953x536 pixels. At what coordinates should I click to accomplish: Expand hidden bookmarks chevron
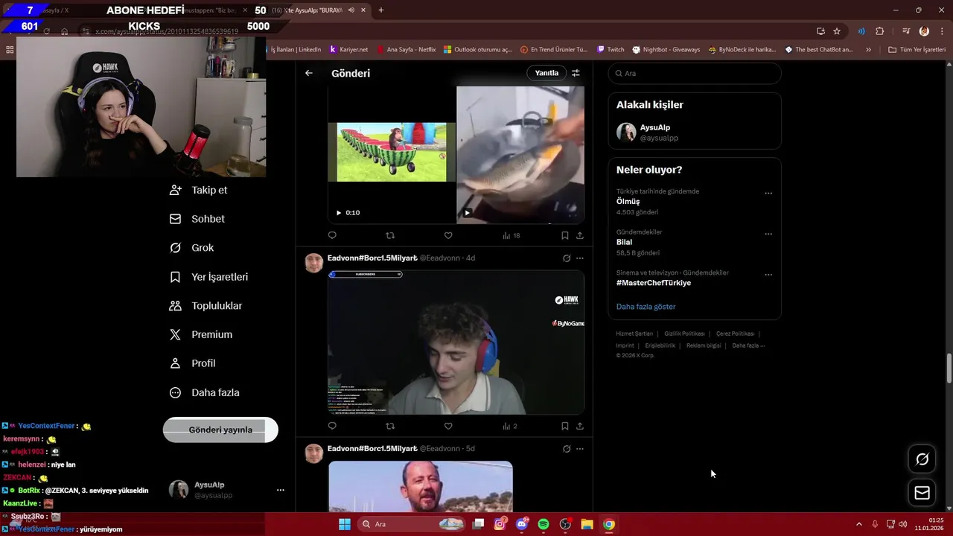(868, 50)
